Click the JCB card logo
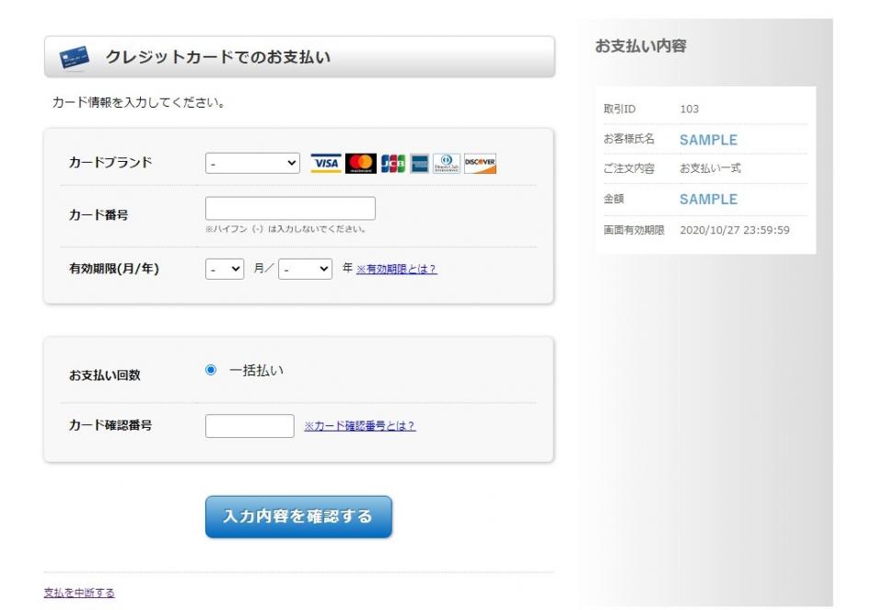Viewport: 884px width, 610px height. pyautogui.click(x=393, y=164)
